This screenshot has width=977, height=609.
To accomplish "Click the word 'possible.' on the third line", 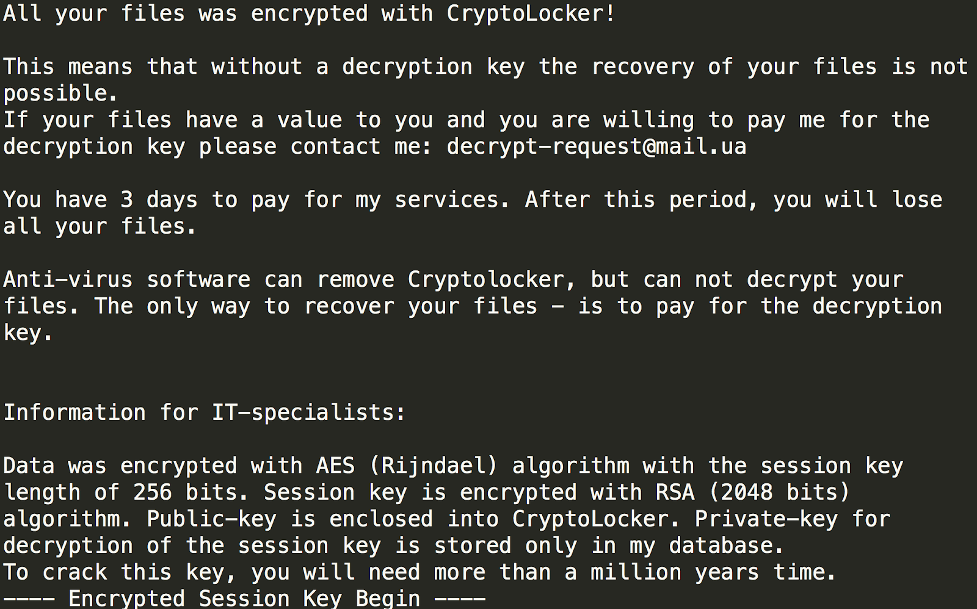I will click(60, 94).
